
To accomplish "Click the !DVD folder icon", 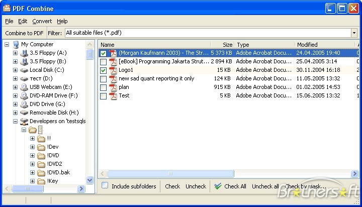I will pyautogui.click(x=41, y=155).
